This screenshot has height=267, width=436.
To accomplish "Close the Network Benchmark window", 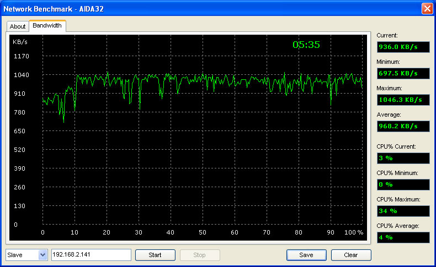I will click(x=427, y=9).
